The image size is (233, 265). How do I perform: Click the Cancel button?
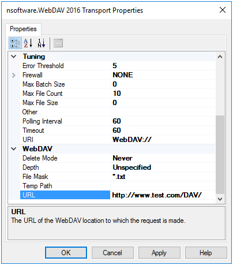[112, 253]
